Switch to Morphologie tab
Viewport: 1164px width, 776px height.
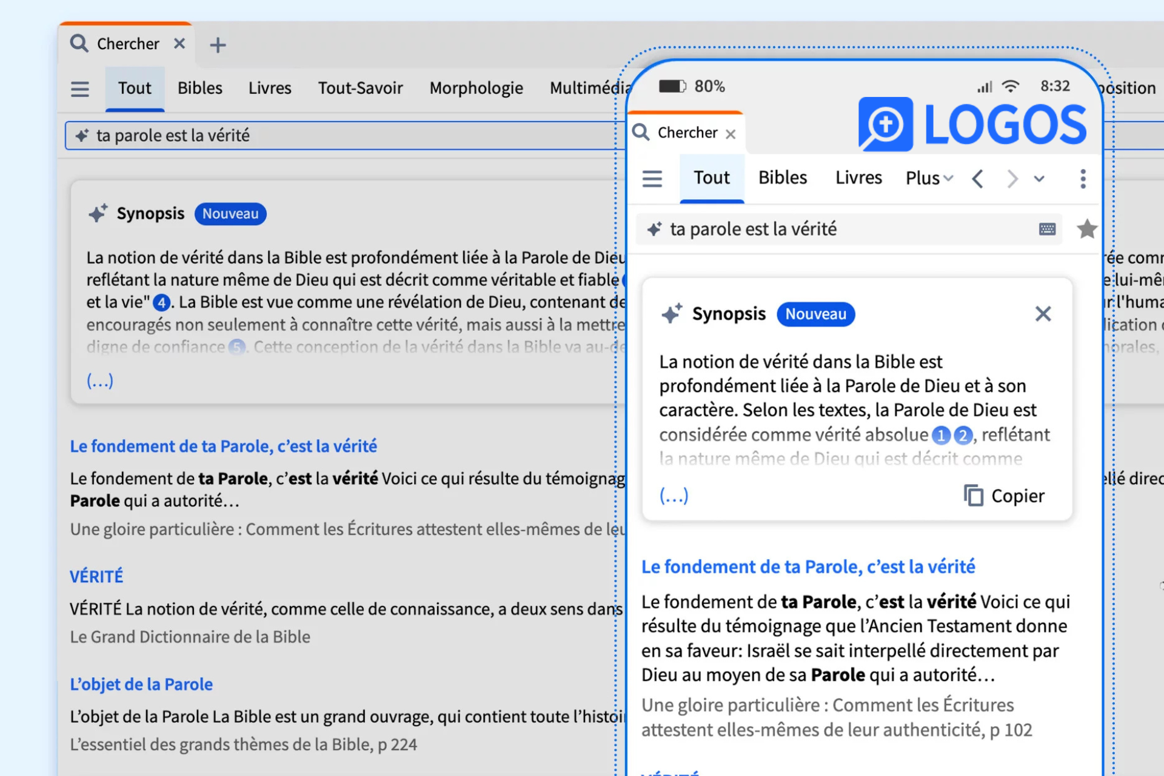click(476, 88)
